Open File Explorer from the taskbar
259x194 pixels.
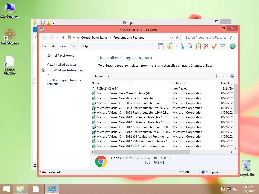coord(20,189)
